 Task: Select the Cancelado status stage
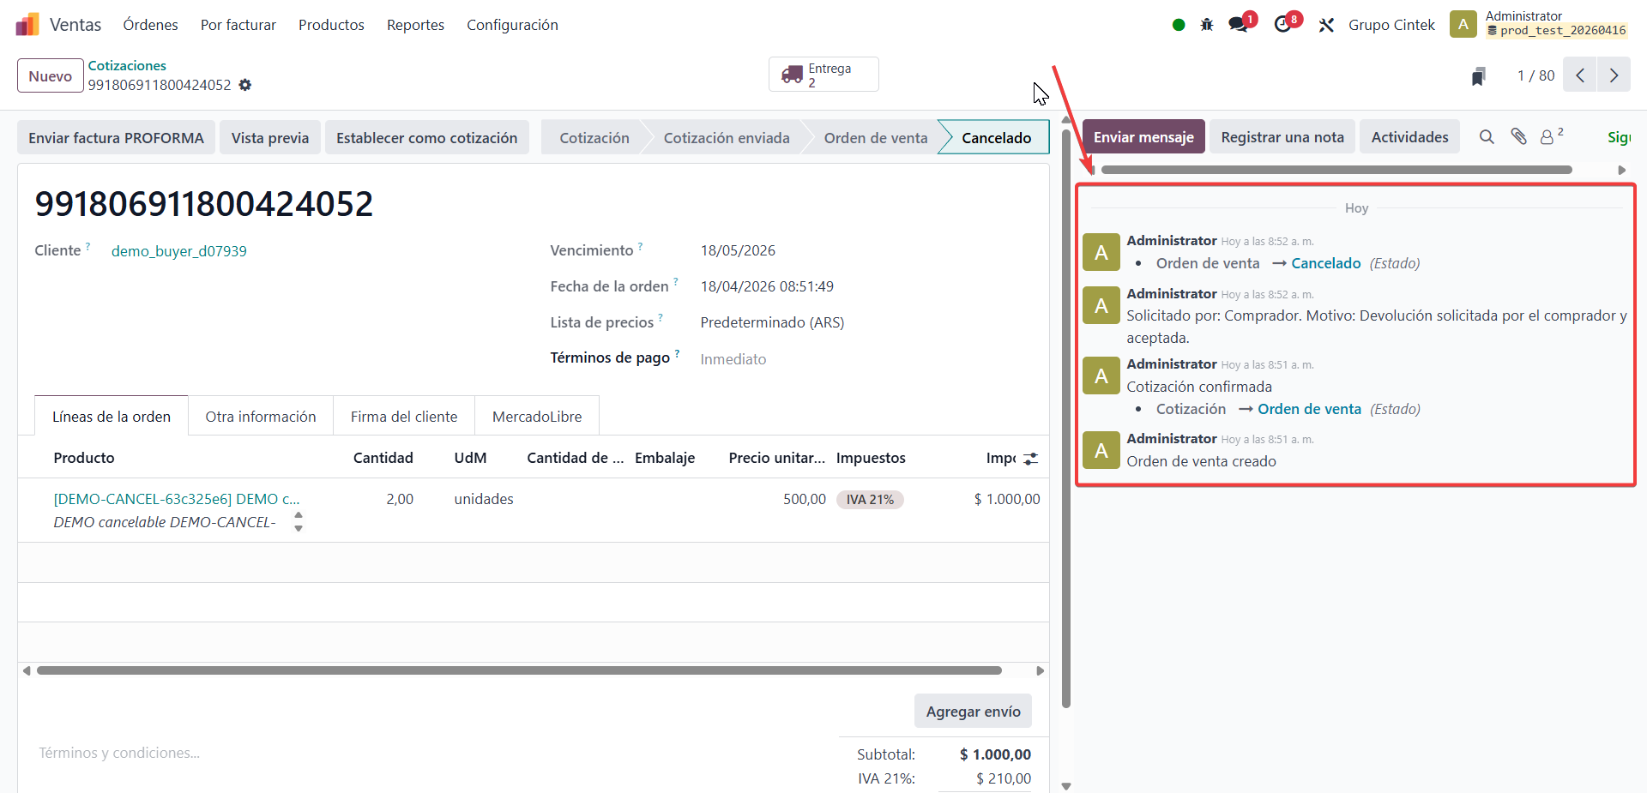[x=996, y=137]
